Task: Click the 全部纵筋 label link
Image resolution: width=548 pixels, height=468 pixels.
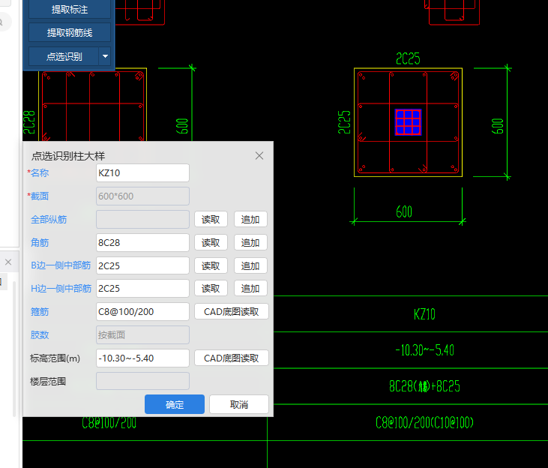Action: click(49, 219)
